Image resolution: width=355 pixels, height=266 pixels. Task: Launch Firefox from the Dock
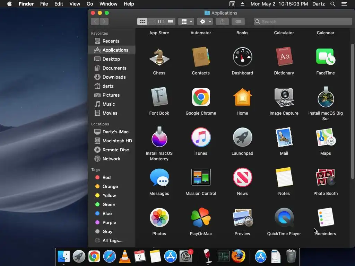pyautogui.click(x=238, y=257)
